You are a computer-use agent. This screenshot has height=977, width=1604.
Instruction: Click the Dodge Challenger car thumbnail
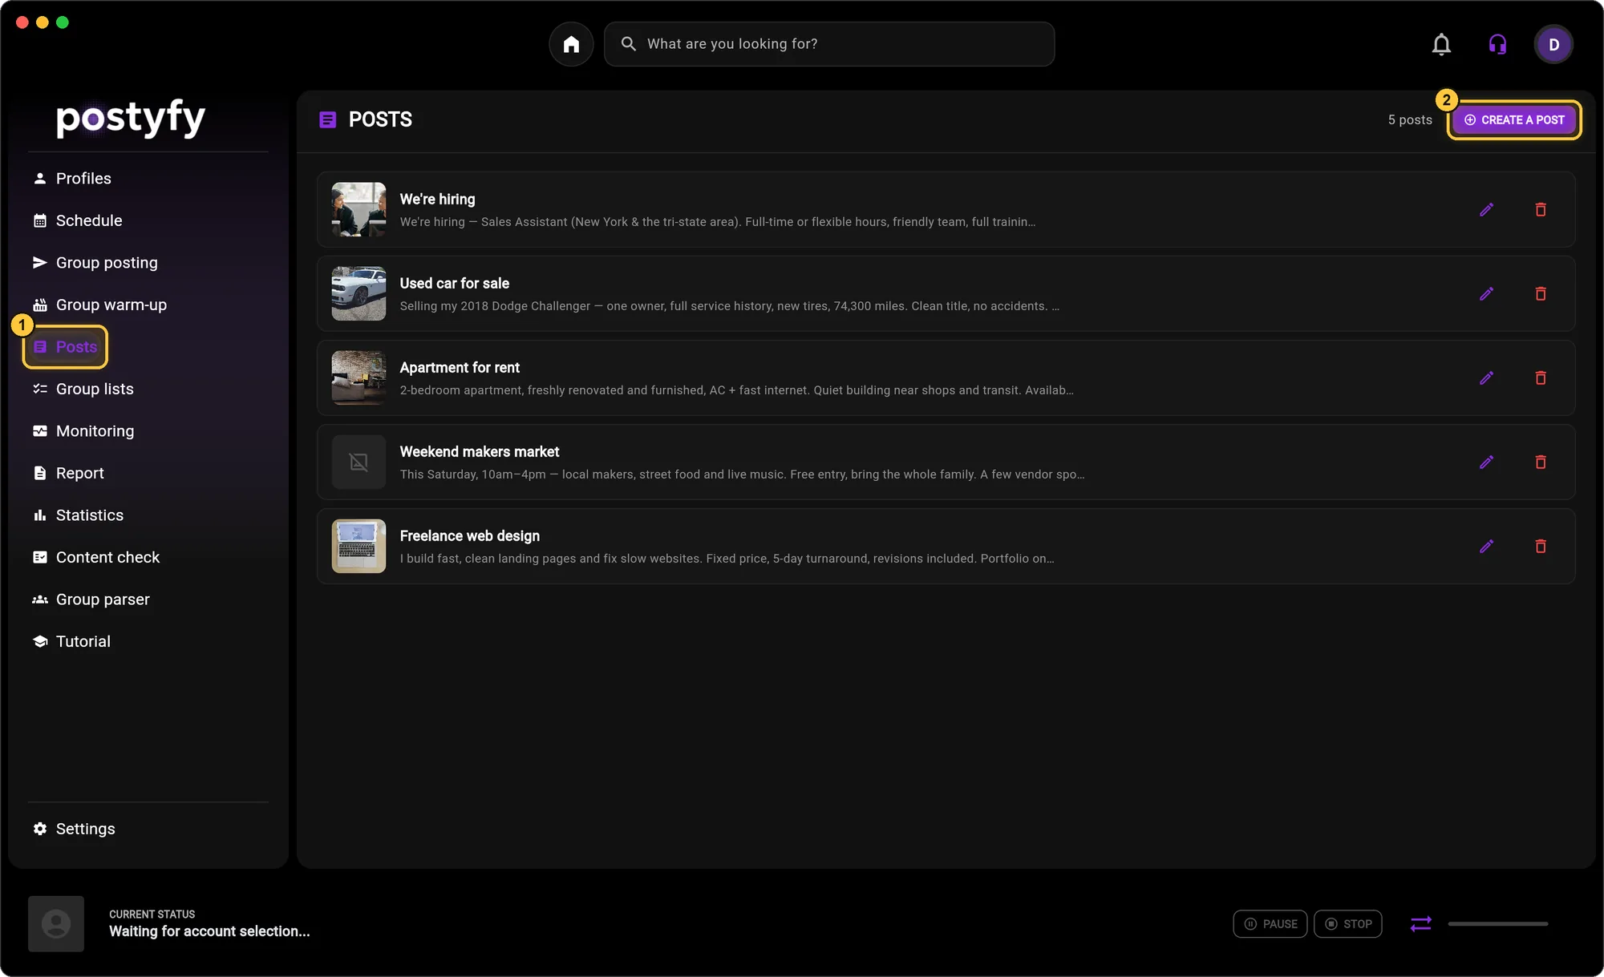coord(358,293)
